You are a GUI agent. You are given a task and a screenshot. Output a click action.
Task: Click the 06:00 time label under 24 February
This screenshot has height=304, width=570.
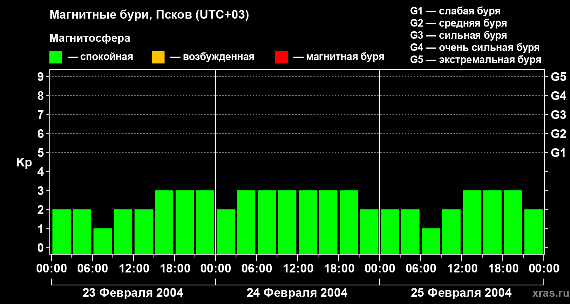256,269
